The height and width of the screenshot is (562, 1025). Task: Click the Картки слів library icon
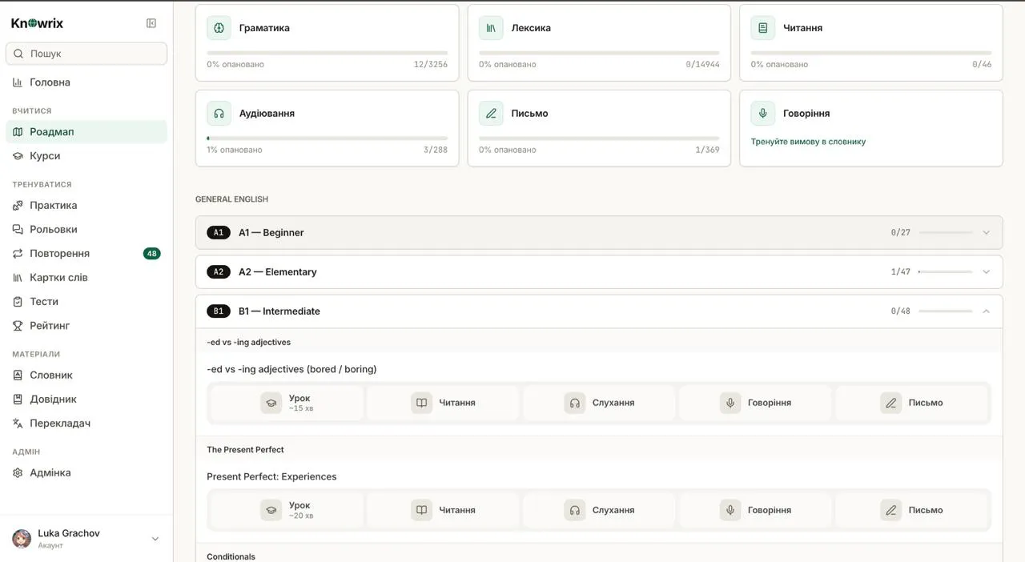click(18, 278)
